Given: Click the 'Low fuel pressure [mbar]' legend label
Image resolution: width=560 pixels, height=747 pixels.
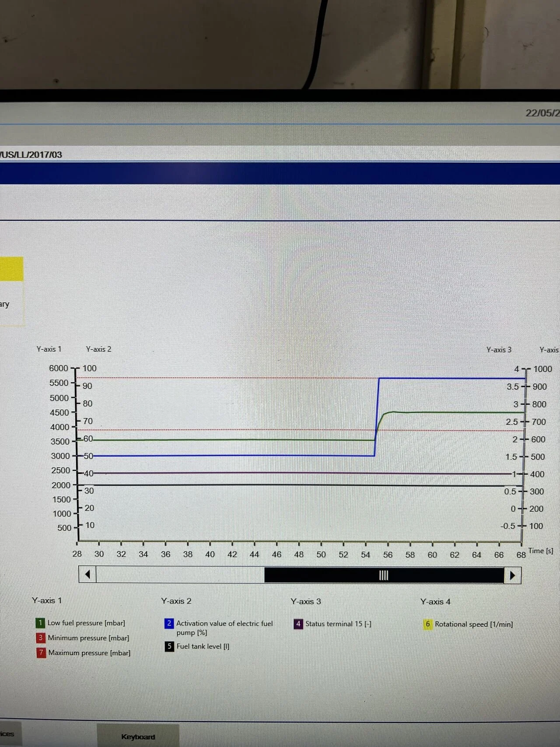Looking at the screenshot, I should pyautogui.click(x=86, y=623).
